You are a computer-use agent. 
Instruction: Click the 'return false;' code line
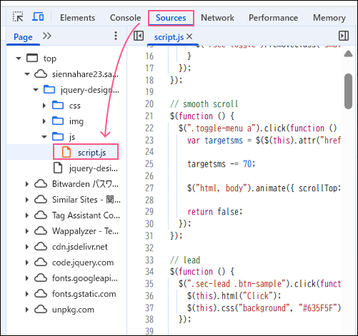(214, 212)
